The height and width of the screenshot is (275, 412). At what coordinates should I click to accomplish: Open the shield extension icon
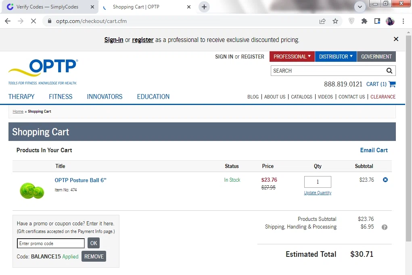(x=351, y=21)
